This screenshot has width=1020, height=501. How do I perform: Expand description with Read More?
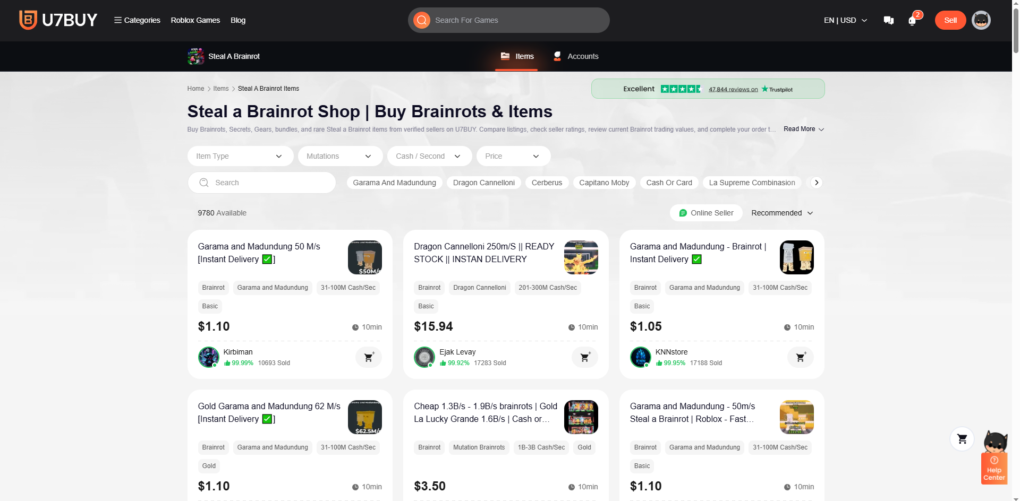tap(804, 129)
